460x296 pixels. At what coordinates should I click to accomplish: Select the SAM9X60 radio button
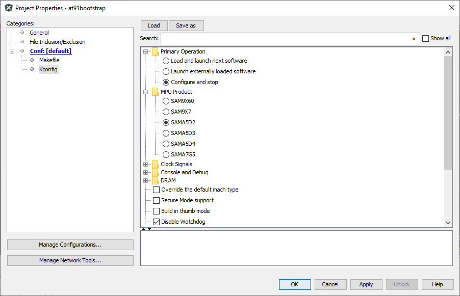pos(166,101)
